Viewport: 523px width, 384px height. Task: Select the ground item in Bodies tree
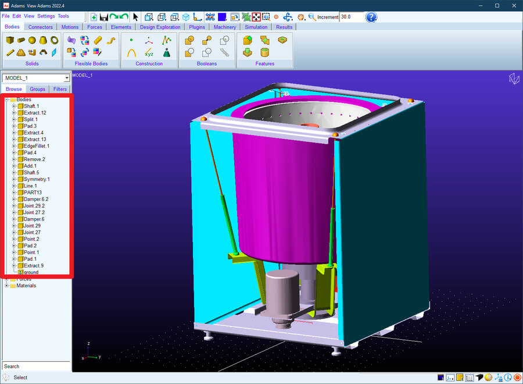point(31,272)
